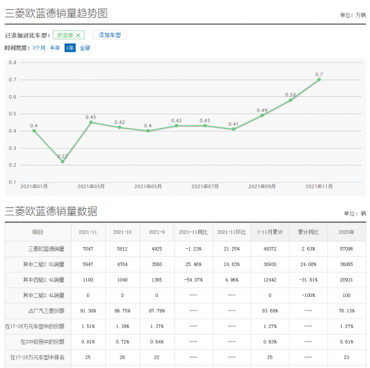
Task: Click the 其中四驱2.4L销量 row label
Action: click(44, 280)
